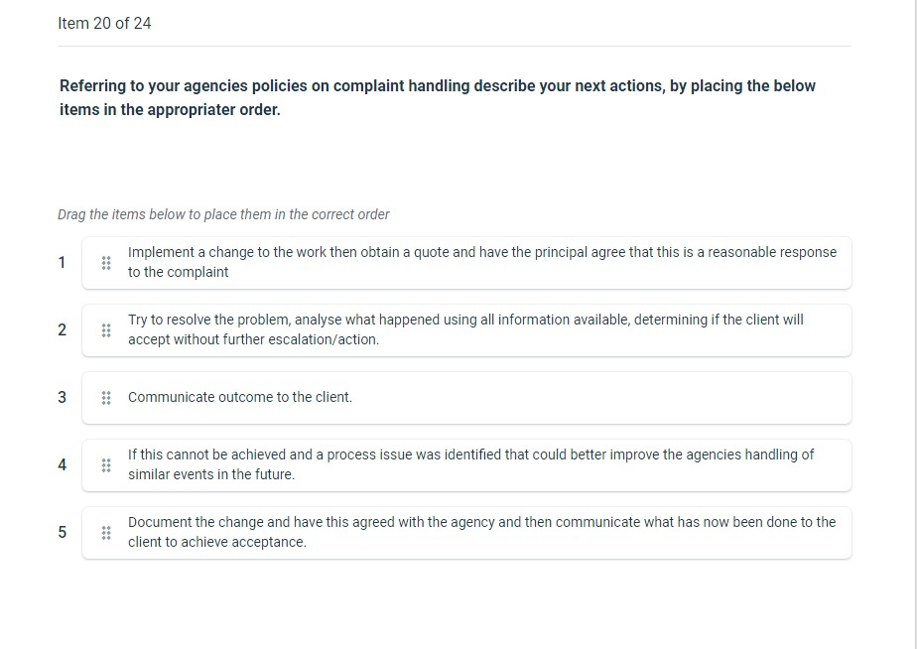Click the number label 1
Viewport: 917px width, 649px height.
point(62,262)
